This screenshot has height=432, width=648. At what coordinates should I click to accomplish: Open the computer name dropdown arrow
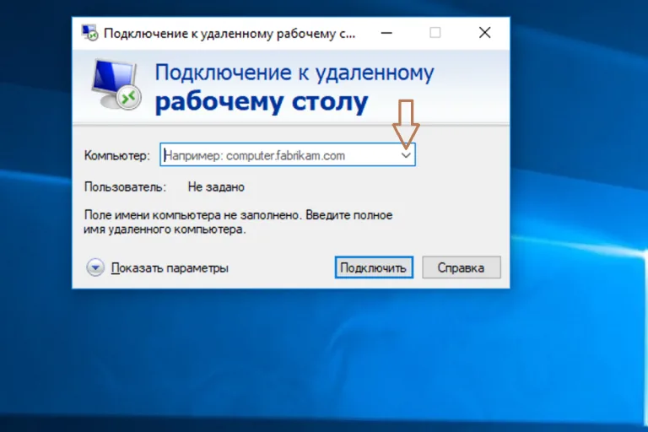point(406,155)
